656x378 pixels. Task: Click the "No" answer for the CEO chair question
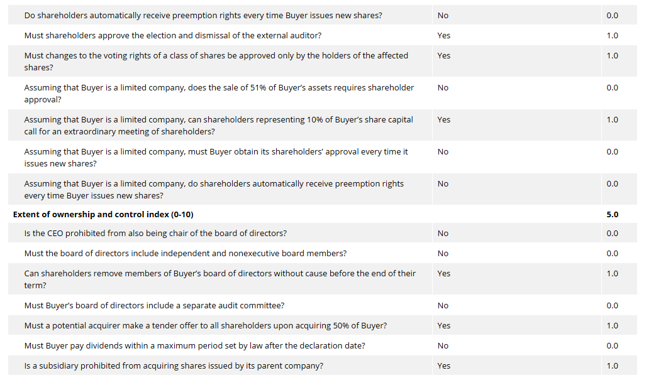coord(443,233)
